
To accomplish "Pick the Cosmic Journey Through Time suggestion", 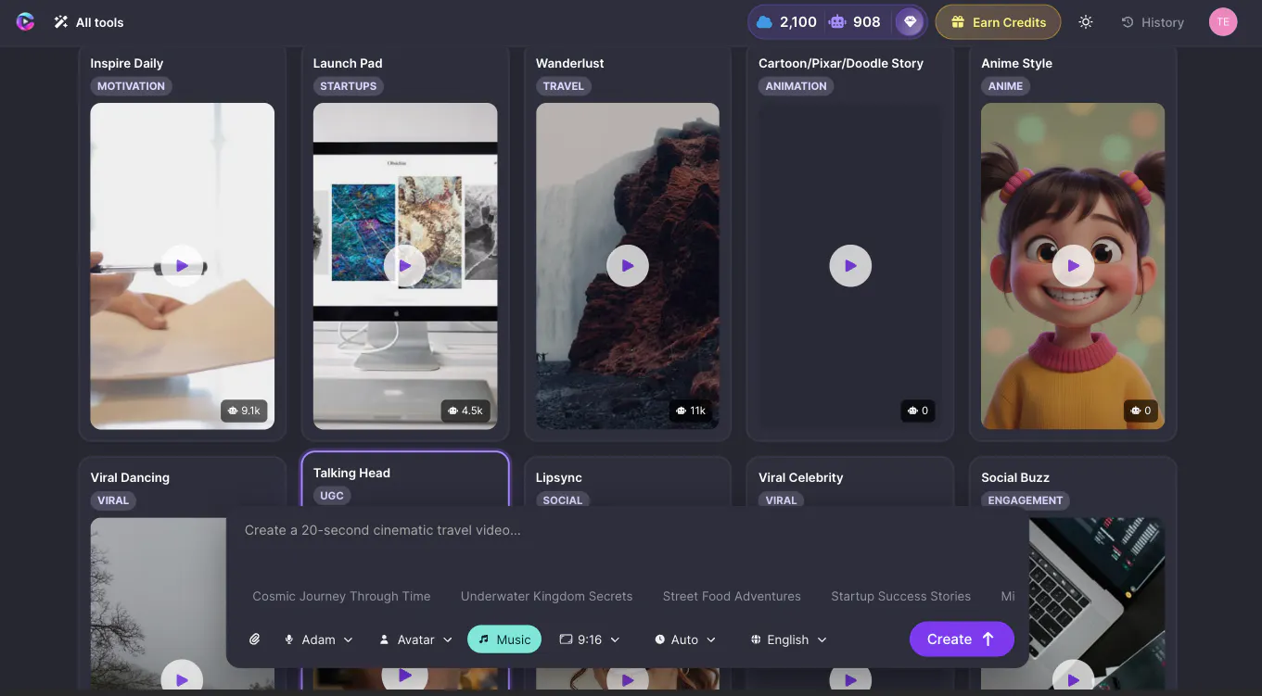I will [x=341, y=596].
